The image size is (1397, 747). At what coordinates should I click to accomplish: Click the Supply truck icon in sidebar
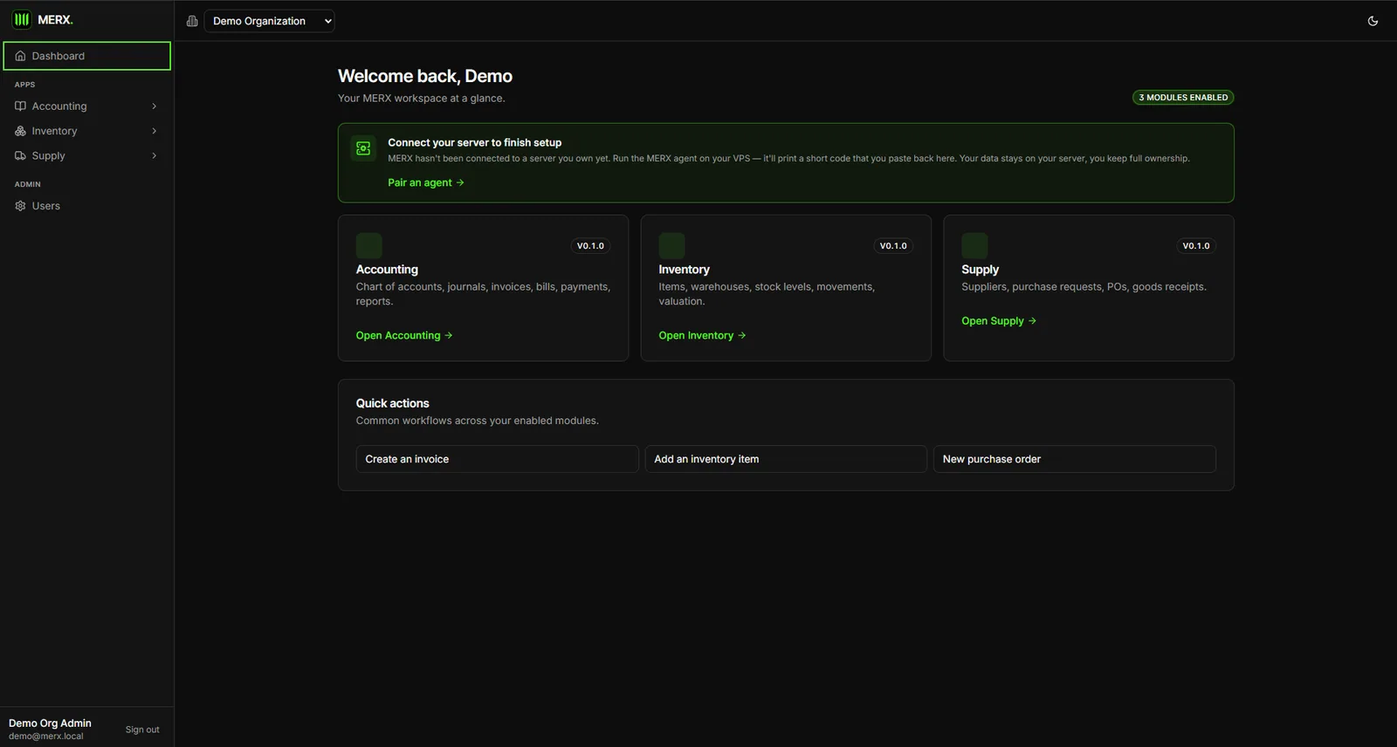[x=20, y=155]
